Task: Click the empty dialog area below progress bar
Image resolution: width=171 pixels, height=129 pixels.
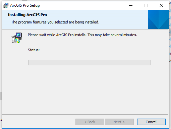Action: [x=85, y=89]
